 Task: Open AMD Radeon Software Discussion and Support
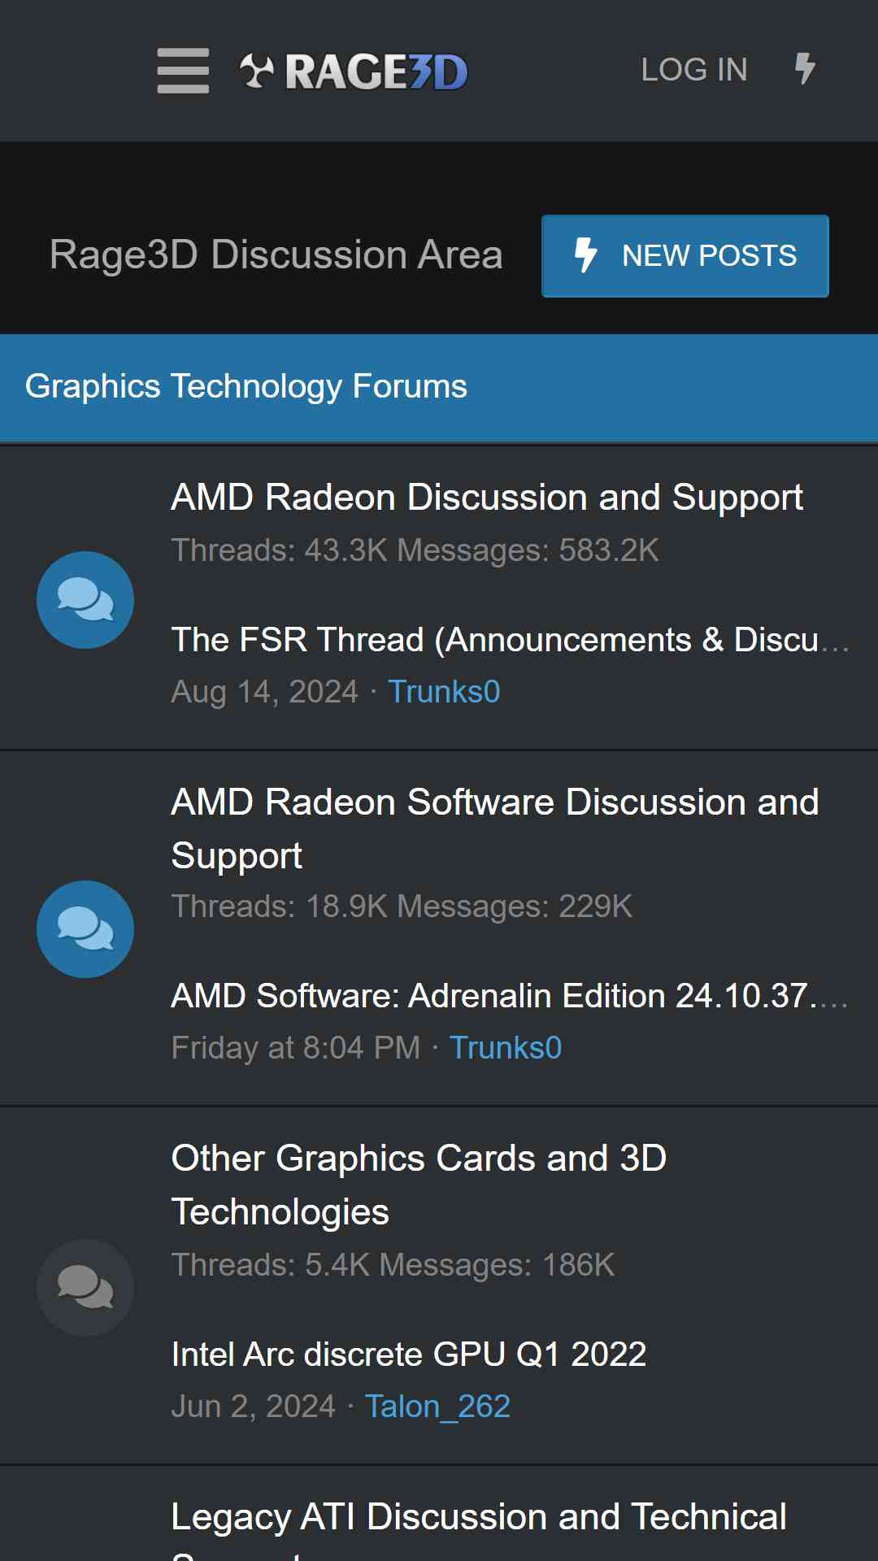click(495, 828)
